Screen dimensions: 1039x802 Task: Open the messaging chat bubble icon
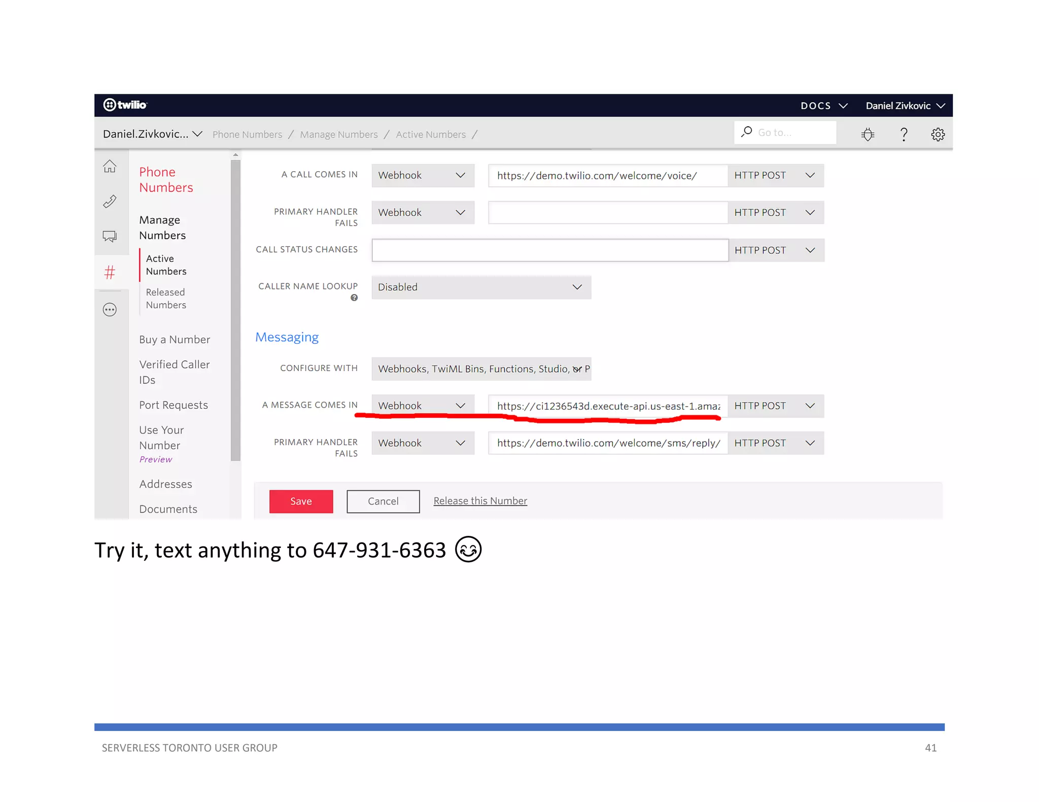(110, 236)
